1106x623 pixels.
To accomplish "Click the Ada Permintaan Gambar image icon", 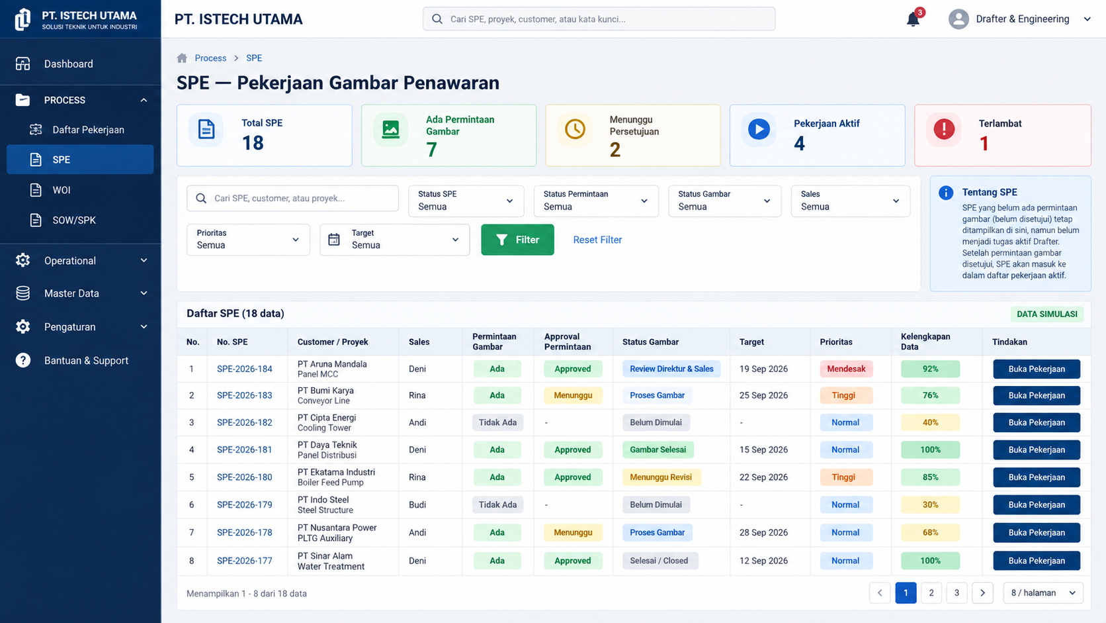I will (391, 129).
